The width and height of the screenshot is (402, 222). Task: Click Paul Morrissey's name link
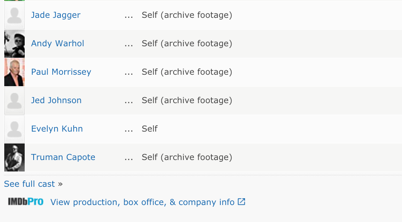[x=61, y=72]
